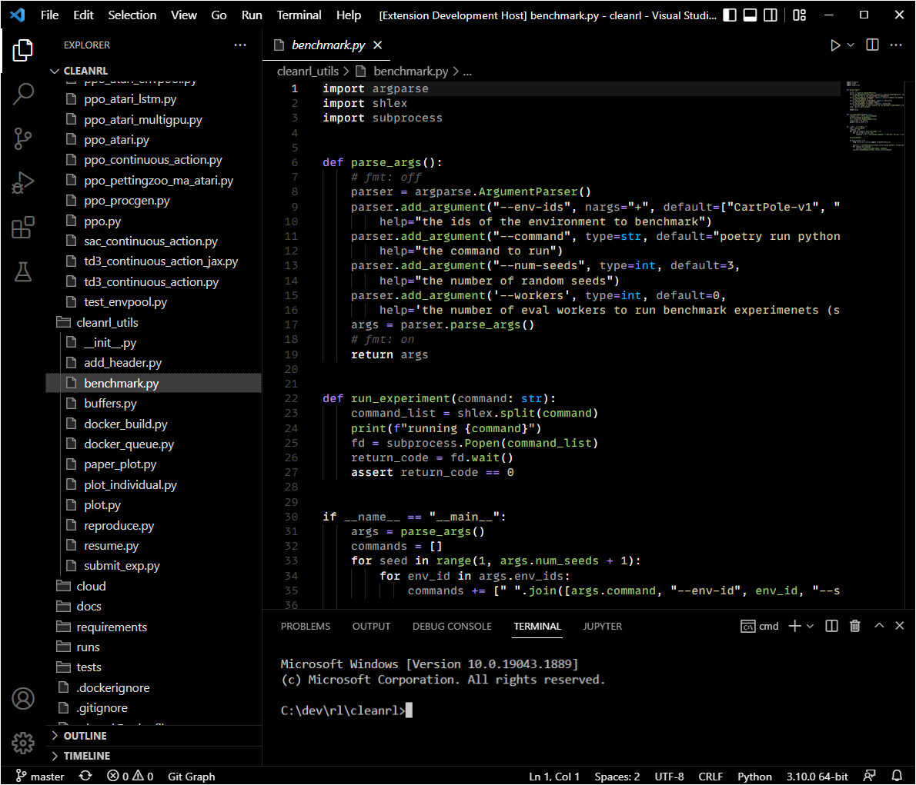The width and height of the screenshot is (916, 785).
Task: Open Explorer Views and More Actions ellipsis
Action: pos(240,45)
